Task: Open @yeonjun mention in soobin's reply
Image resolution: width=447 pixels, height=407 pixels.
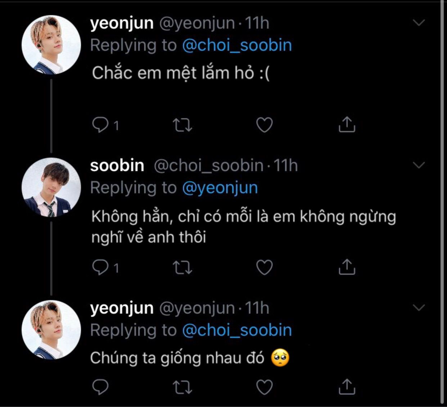Action: (220, 188)
